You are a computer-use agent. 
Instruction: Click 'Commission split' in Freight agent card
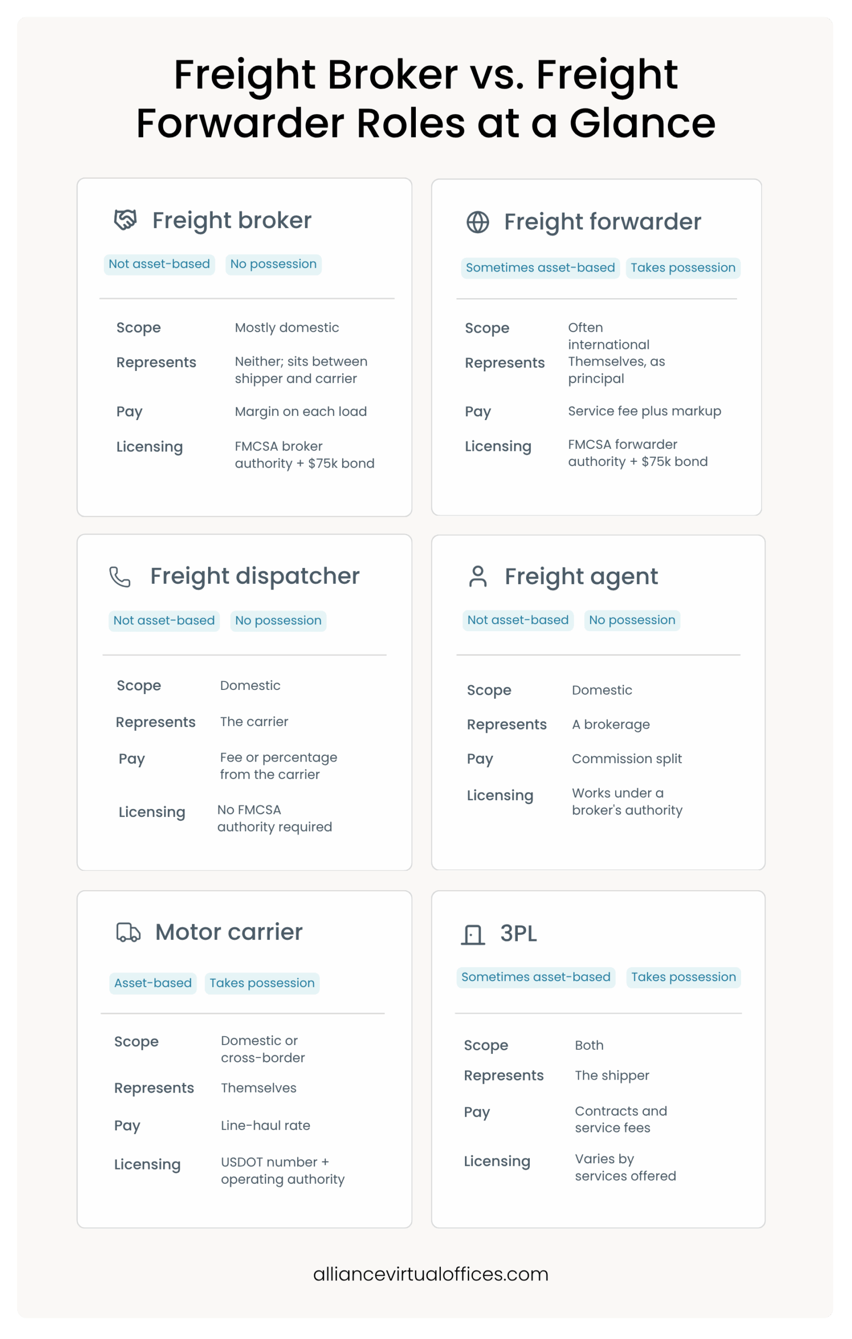pos(627,758)
